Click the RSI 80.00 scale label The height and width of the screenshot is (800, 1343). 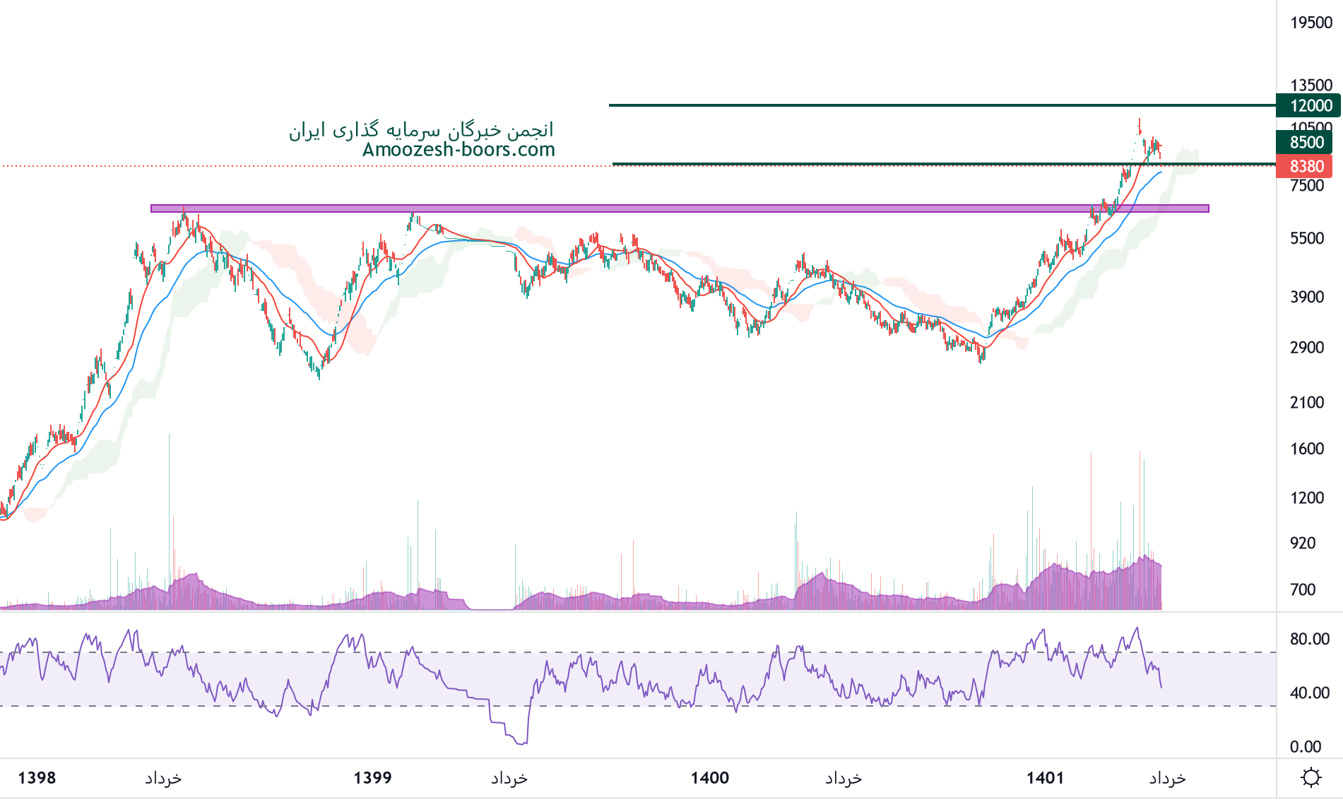point(1309,639)
